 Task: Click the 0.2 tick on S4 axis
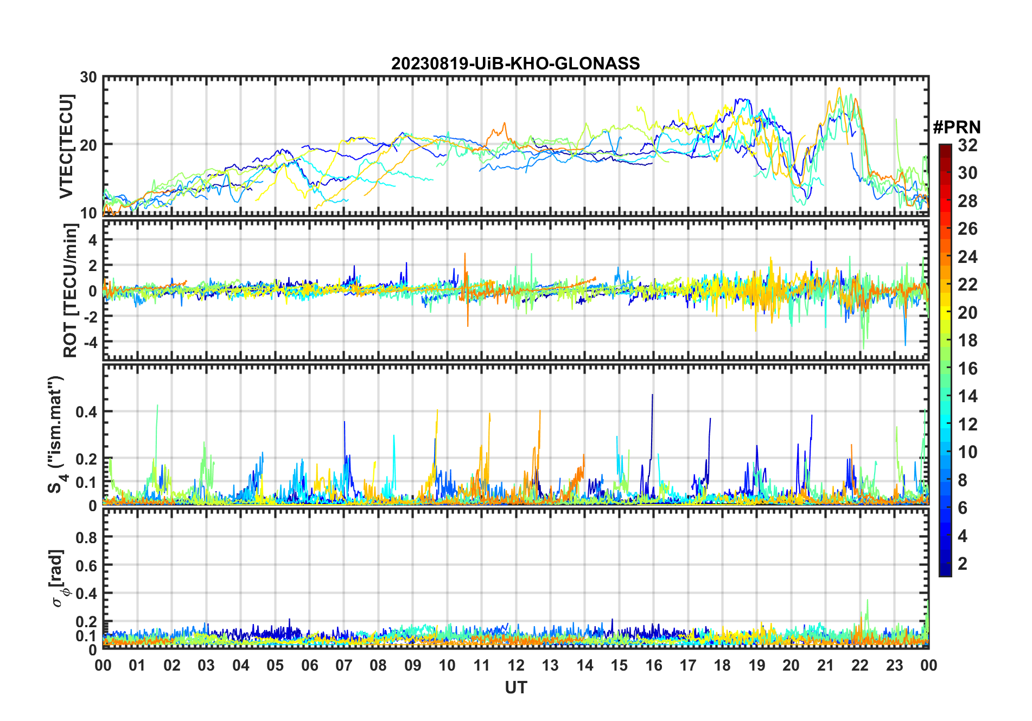coord(86,459)
